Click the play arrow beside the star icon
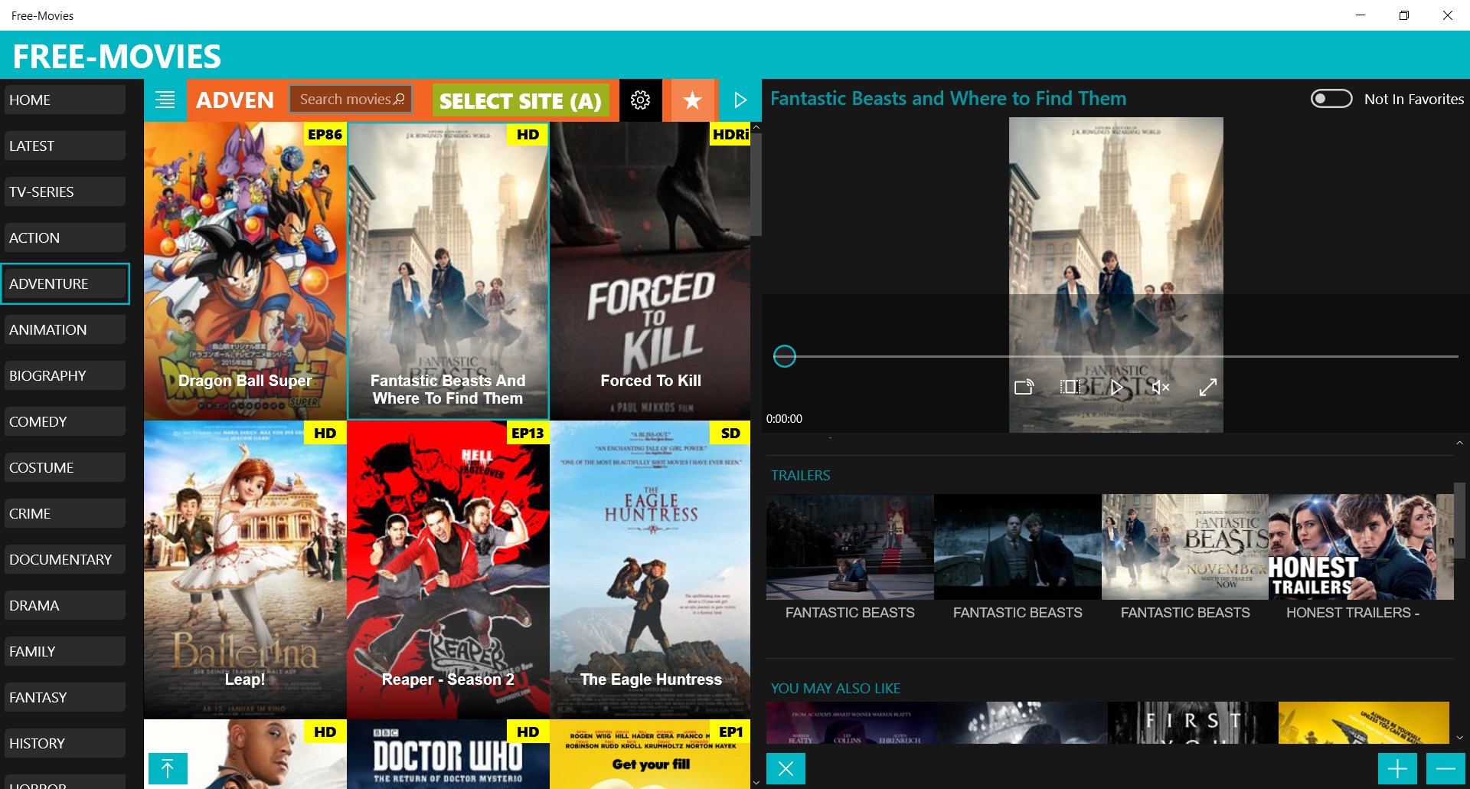The width and height of the screenshot is (1470, 789). point(738,100)
